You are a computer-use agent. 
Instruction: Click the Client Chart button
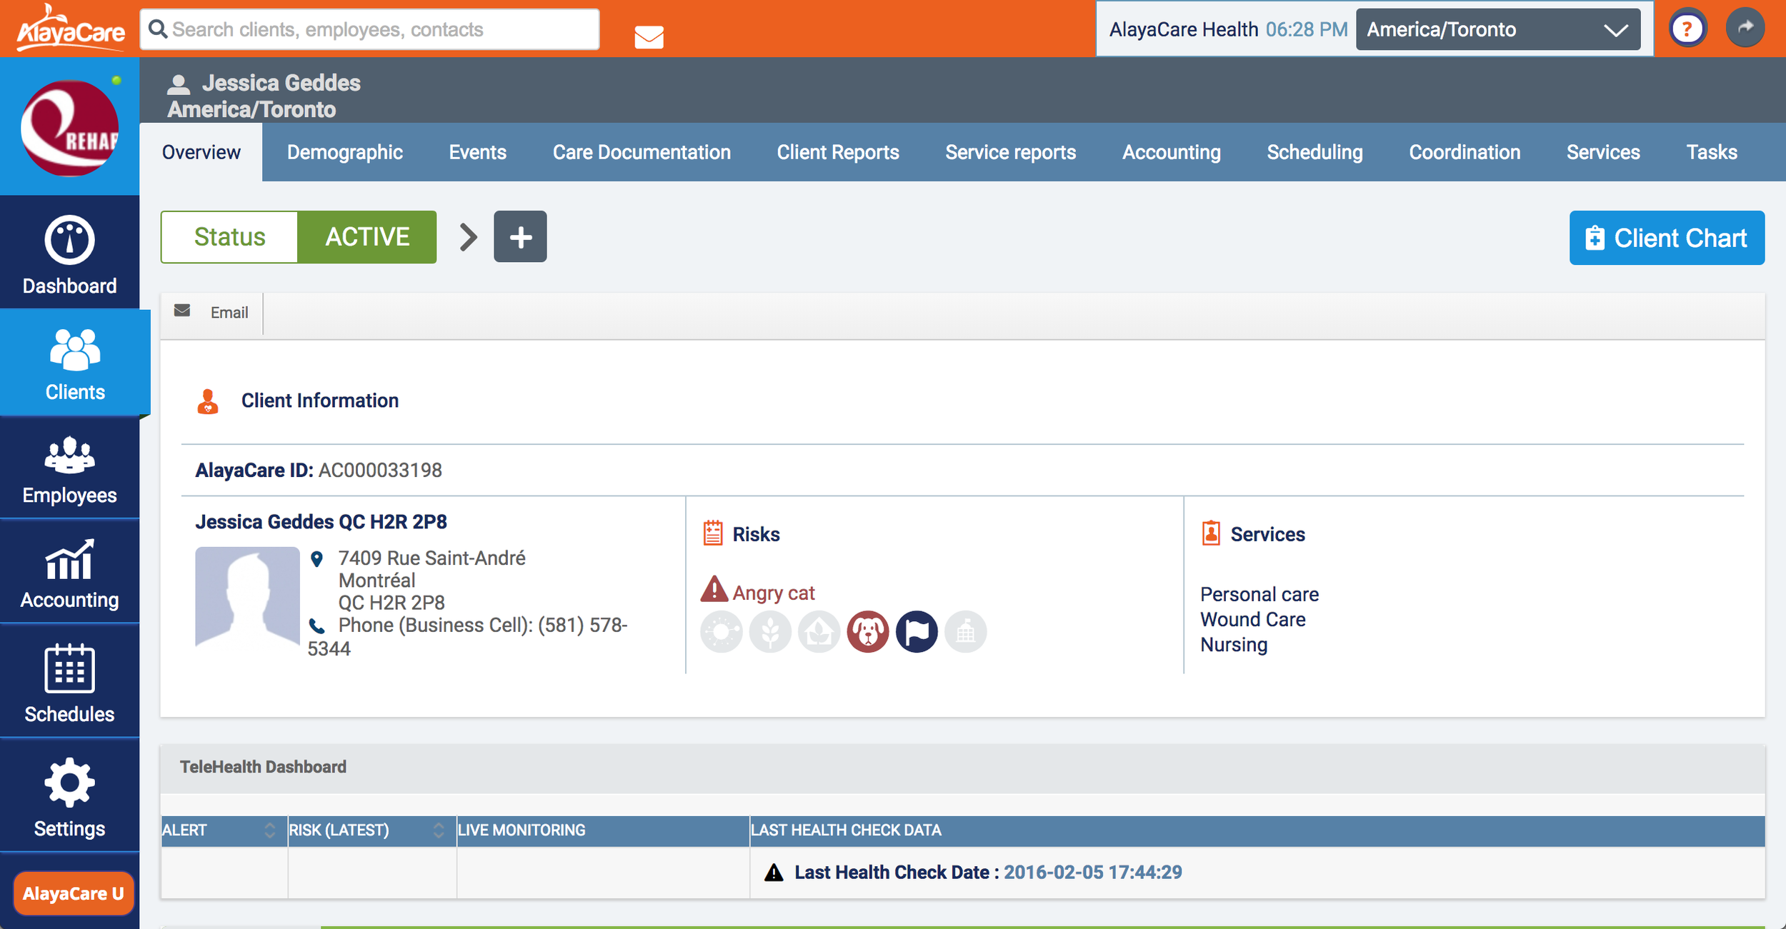click(1666, 238)
